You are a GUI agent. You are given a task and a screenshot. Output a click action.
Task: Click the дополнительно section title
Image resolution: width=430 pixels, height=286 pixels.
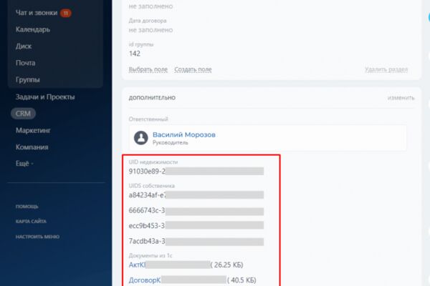pyautogui.click(x=152, y=98)
